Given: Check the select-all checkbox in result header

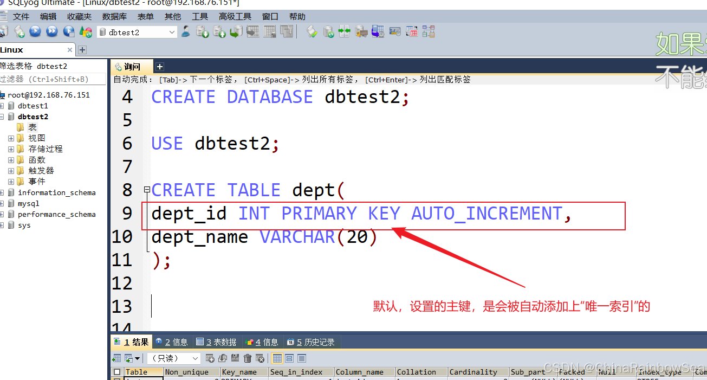Looking at the screenshot, I should point(116,372).
